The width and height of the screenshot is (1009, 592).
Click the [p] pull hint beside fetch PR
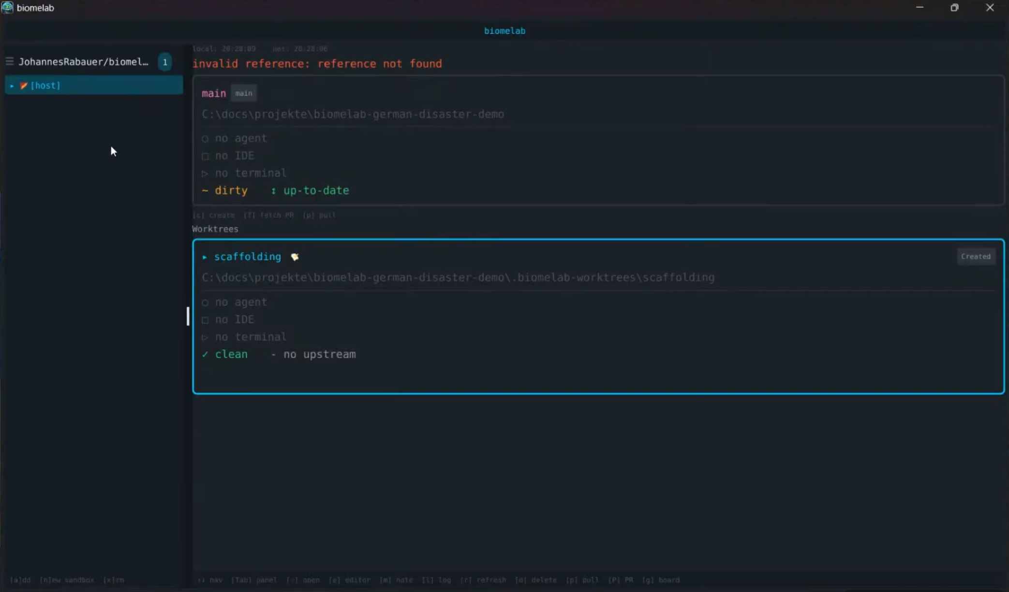tap(319, 215)
